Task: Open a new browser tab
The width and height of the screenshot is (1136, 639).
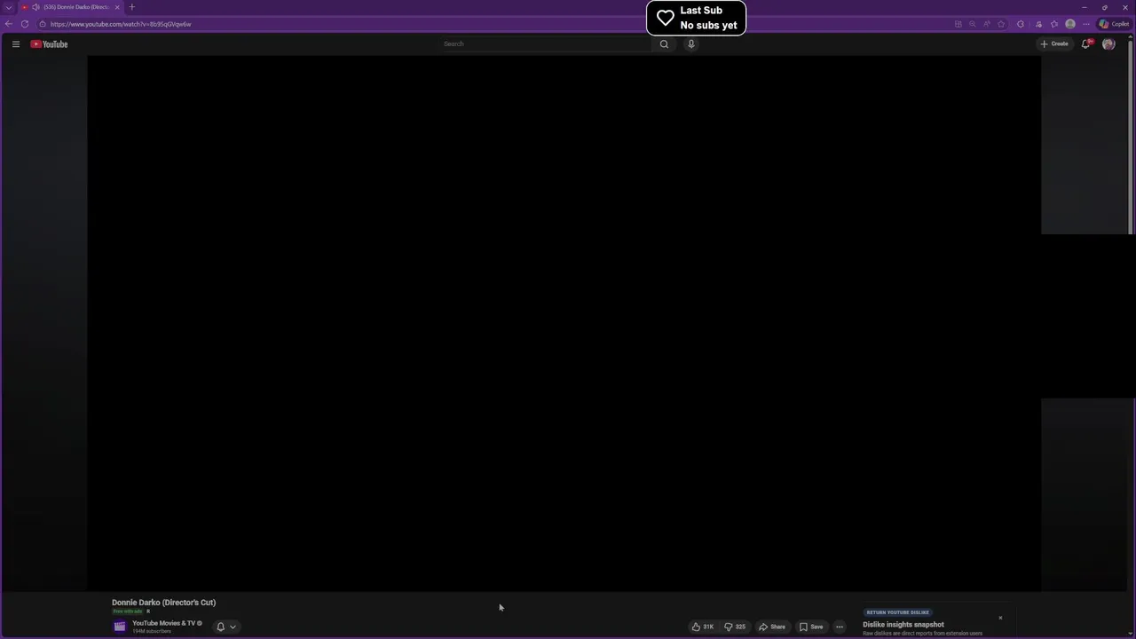Action: point(132,7)
